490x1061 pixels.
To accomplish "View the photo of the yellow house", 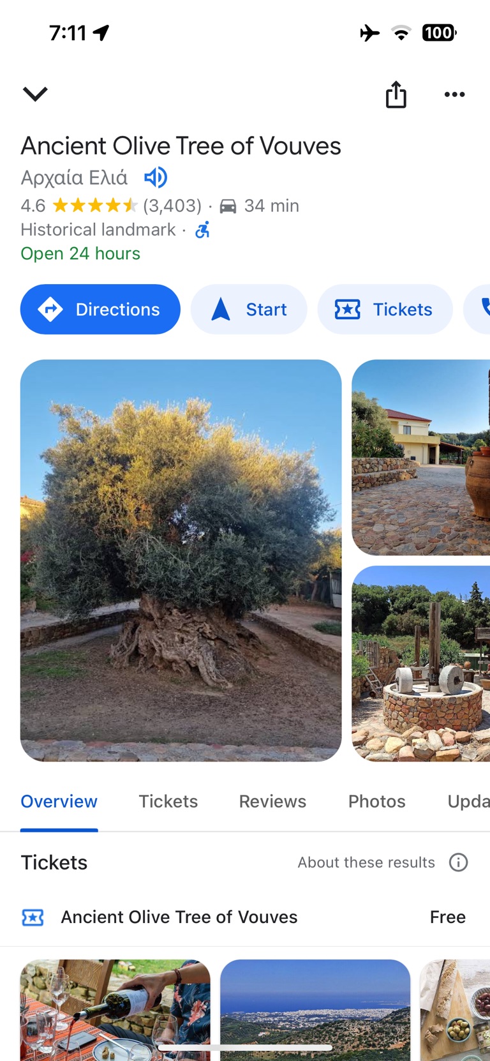I will click(420, 457).
